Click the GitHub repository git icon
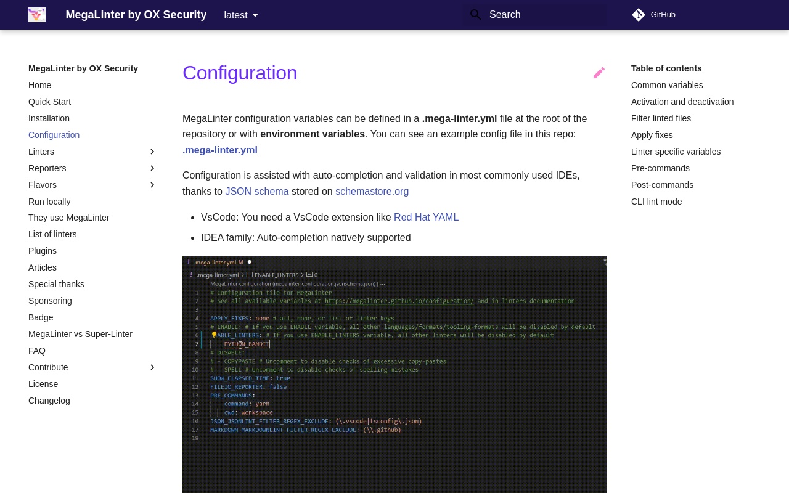This screenshot has width=789, height=493. (x=639, y=15)
